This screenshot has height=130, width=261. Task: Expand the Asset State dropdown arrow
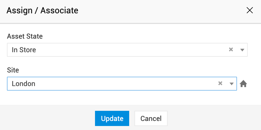(242, 50)
